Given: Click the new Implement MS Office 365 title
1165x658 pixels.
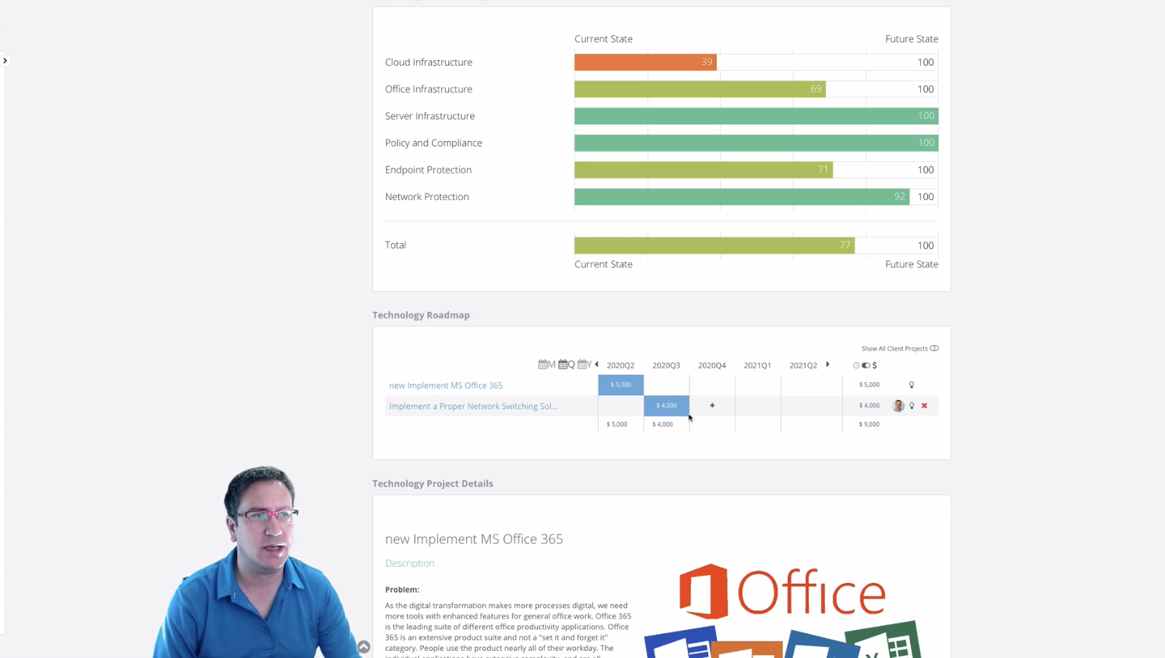Looking at the screenshot, I should point(474,539).
